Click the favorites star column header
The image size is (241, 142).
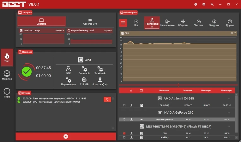tap(131, 91)
